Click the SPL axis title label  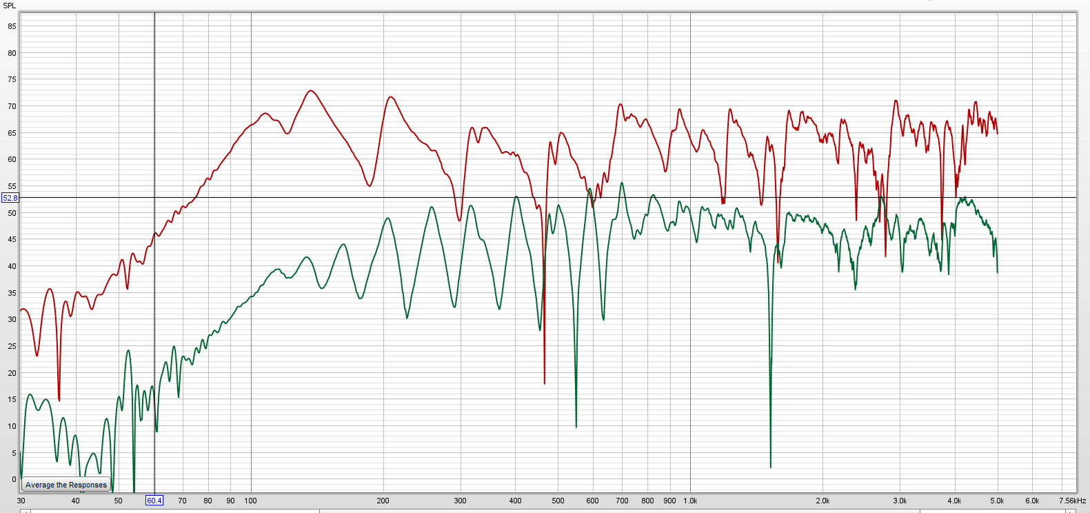tap(10, 6)
